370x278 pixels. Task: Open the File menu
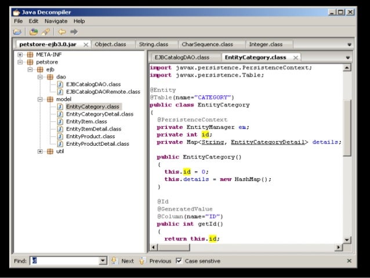[x=18, y=21]
